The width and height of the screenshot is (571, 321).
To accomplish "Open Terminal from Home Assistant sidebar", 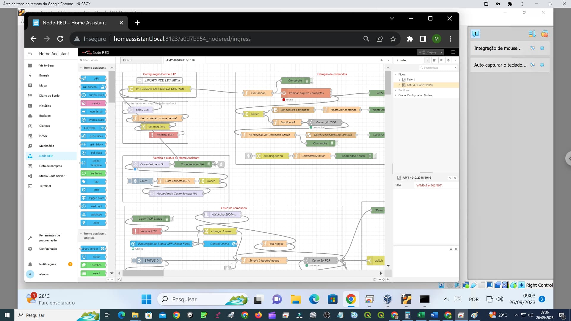I will (x=51, y=186).
